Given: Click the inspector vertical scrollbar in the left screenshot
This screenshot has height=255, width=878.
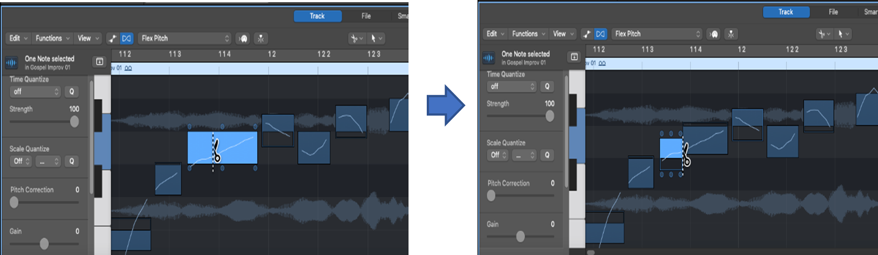Looking at the screenshot, I should [91, 138].
